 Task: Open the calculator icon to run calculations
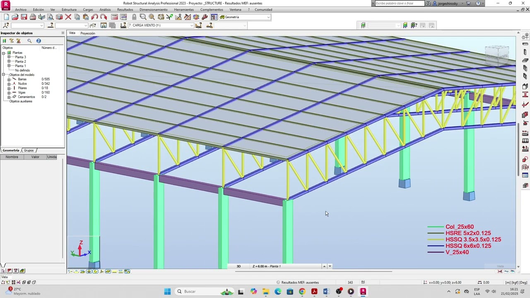click(x=115, y=17)
